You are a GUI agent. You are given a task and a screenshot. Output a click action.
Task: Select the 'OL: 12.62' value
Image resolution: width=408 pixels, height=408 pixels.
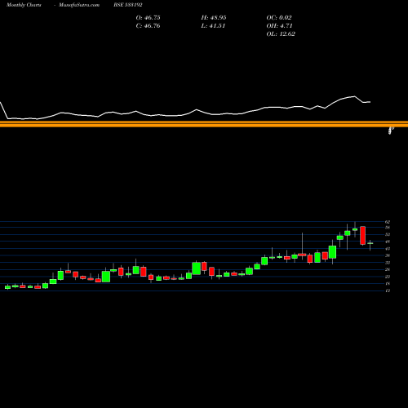tap(281, 34)
